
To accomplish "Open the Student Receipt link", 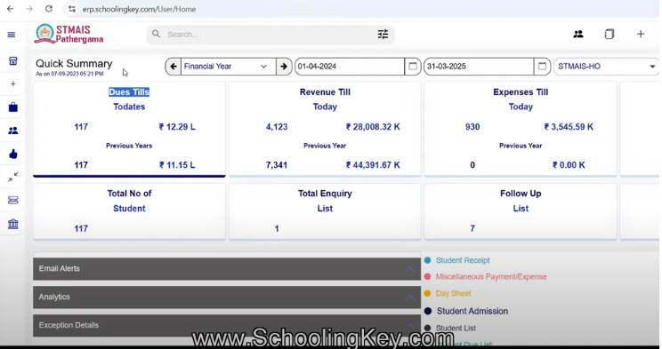I will (x=463, y=260).
